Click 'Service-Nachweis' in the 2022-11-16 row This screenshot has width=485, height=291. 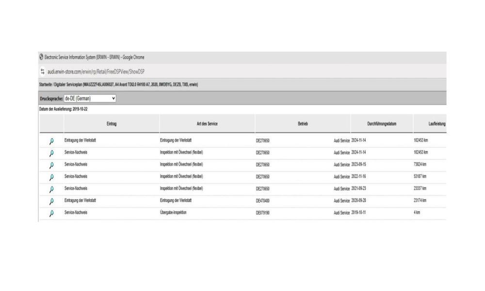(x=76, y=176)
